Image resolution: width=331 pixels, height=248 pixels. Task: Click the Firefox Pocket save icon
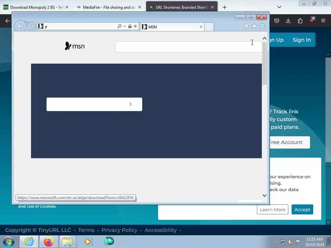coord(277,21)
